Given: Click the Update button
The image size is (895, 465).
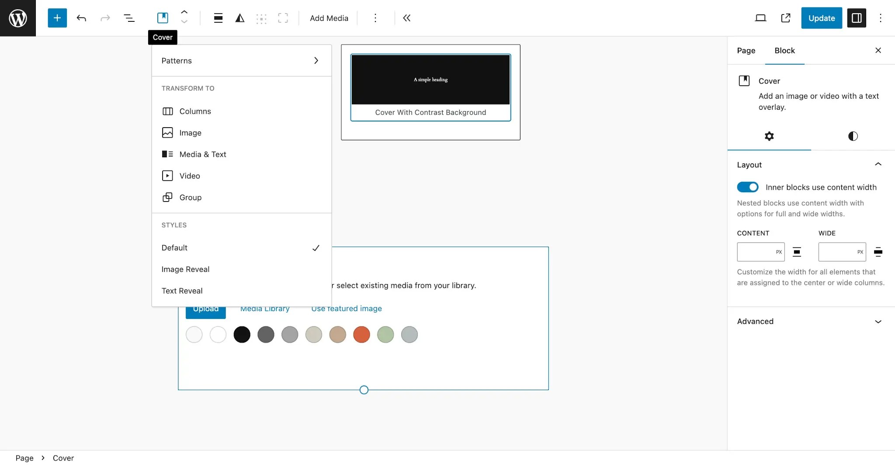Looking at the screenshot, I should pyautogui.click(x=821, y=18).
